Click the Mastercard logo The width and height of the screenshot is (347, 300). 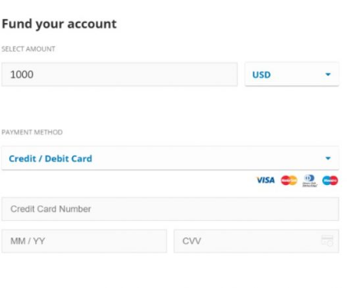(x=289, y=180)
